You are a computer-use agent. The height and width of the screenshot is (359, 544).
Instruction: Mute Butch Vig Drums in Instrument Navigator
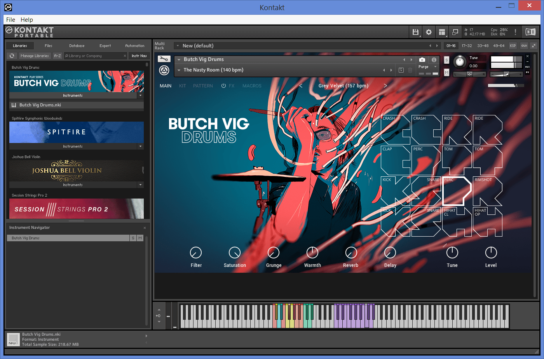[140, 238]
